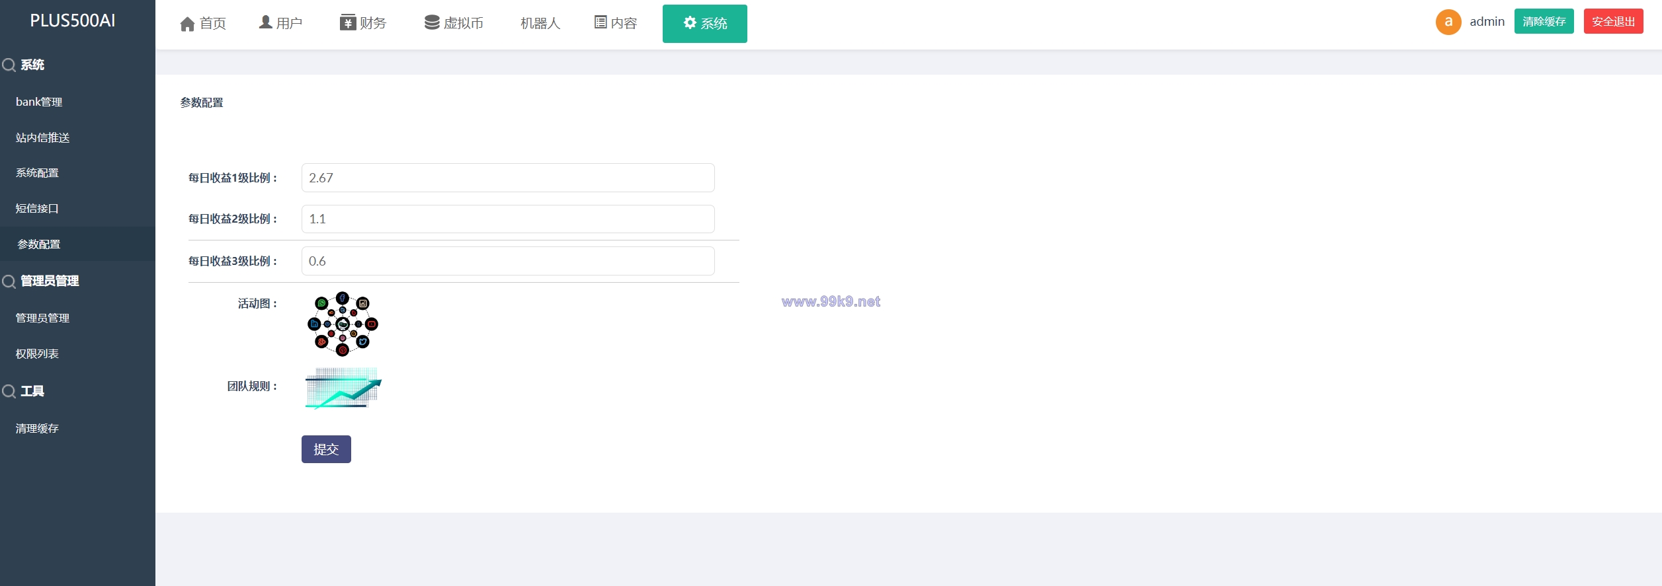Click the red 安全退出 button
Screen dimensions: 1662x586
point(1614,22)
